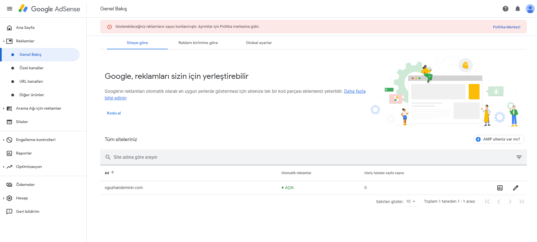This screenshot has width=537, height=242.
Task: Open the table filter icon
Action: coord(519,157)
